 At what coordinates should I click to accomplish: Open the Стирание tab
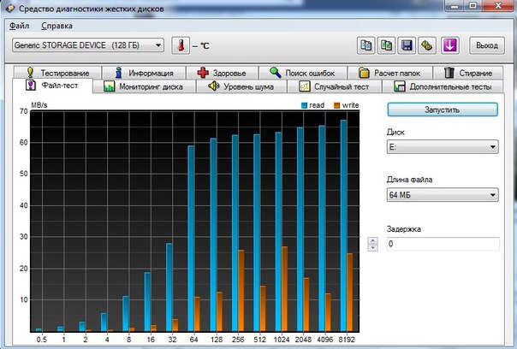[467, 73]
